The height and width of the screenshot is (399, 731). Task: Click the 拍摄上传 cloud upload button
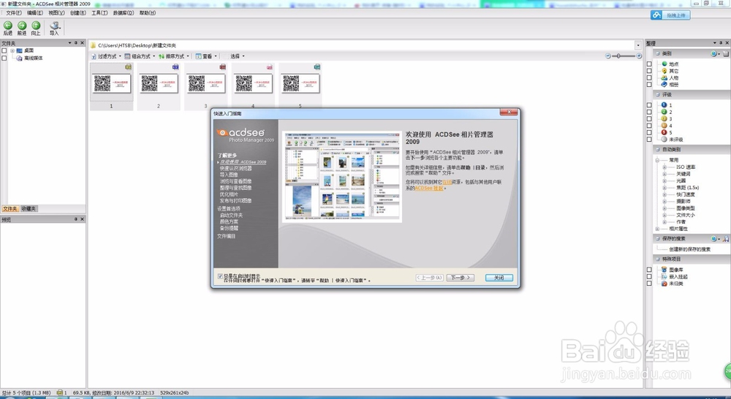click(x=670, y=15)
